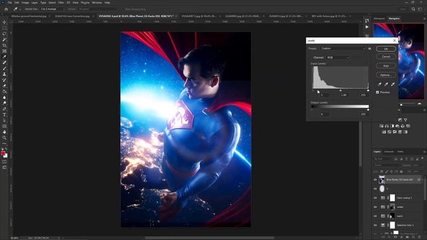Viewport: 427px width, 240px height.
Task: Switch to the Channels tab
Action: pos(389,151)
